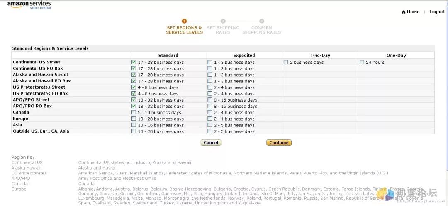Click the Outside US, Eur., CA, Asia label
448x206 pixels.
click(41, 131)
